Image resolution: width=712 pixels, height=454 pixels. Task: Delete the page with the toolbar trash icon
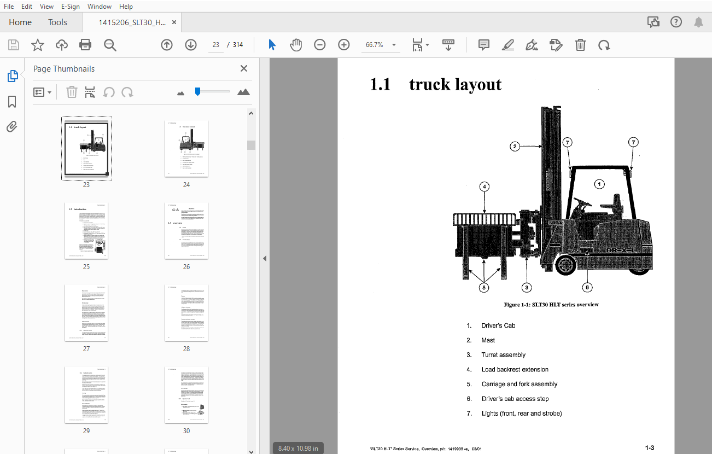(580, 45)
